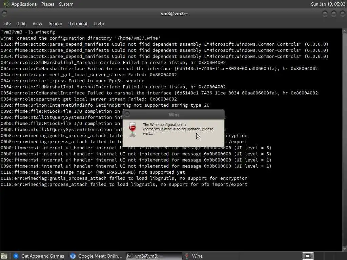Click the Wine dialog window menu button
Screen dimensions: 347x260
127,114
